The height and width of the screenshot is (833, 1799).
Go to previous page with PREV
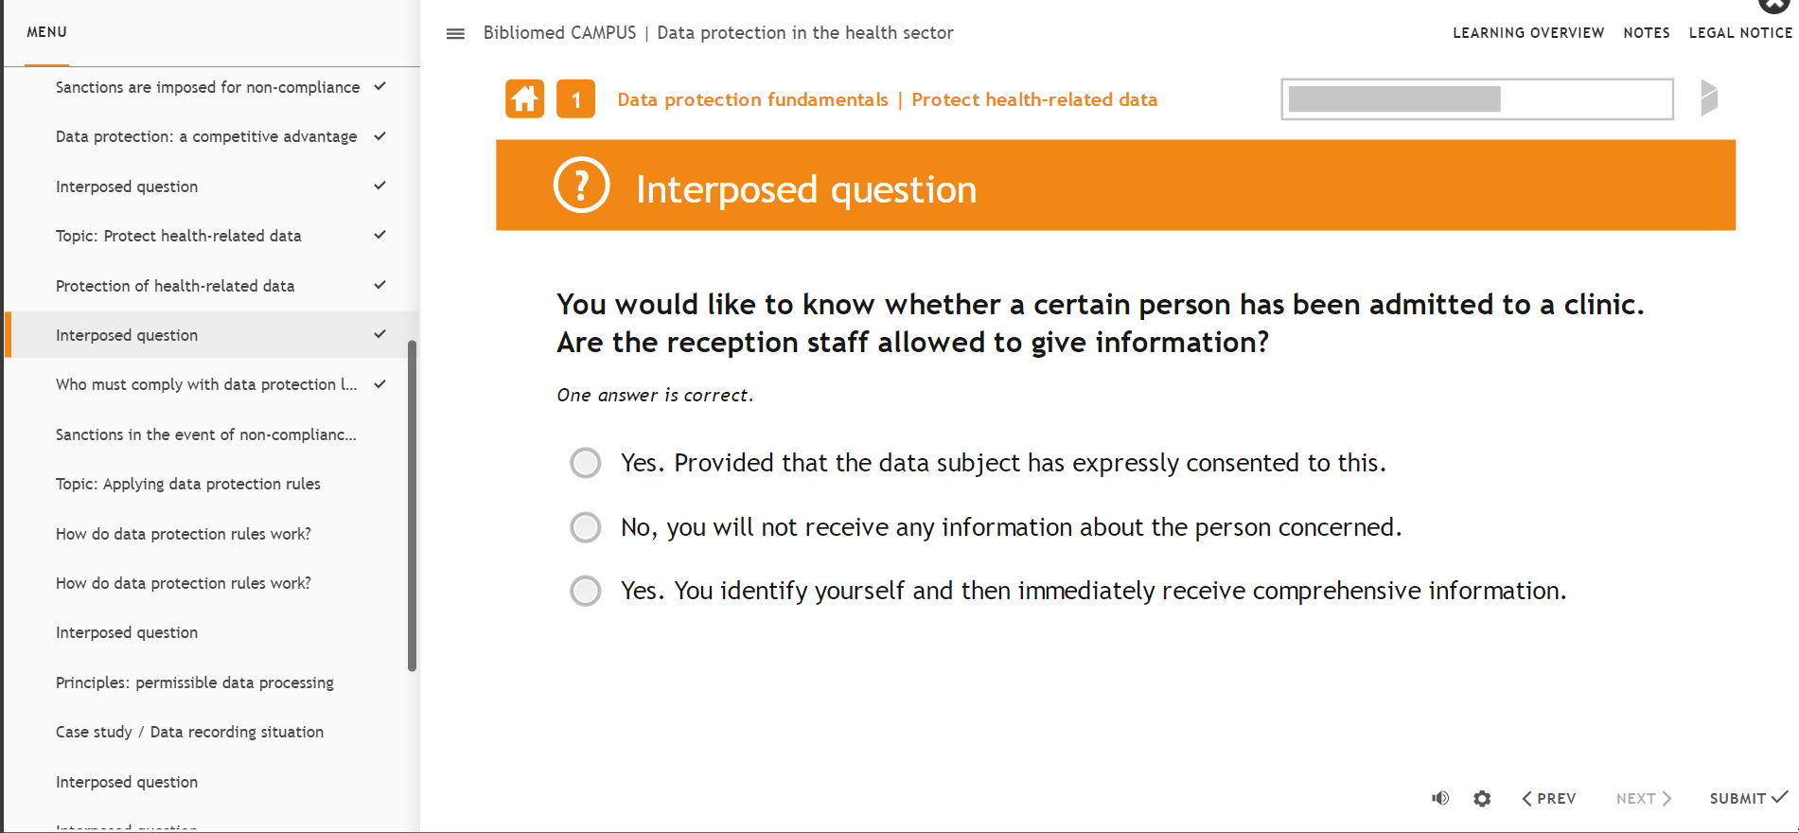click(1548, 799)
